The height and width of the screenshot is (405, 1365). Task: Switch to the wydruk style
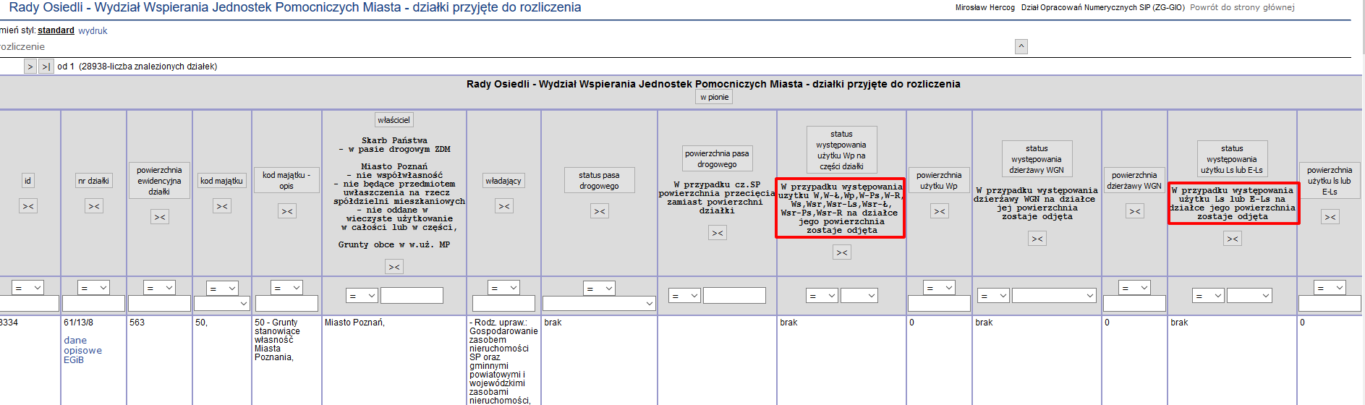coord(93,30)
